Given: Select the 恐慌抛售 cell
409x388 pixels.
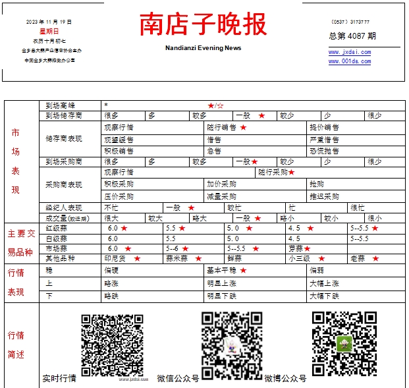Looking at the screenshot, I should (x=356, y=152).
